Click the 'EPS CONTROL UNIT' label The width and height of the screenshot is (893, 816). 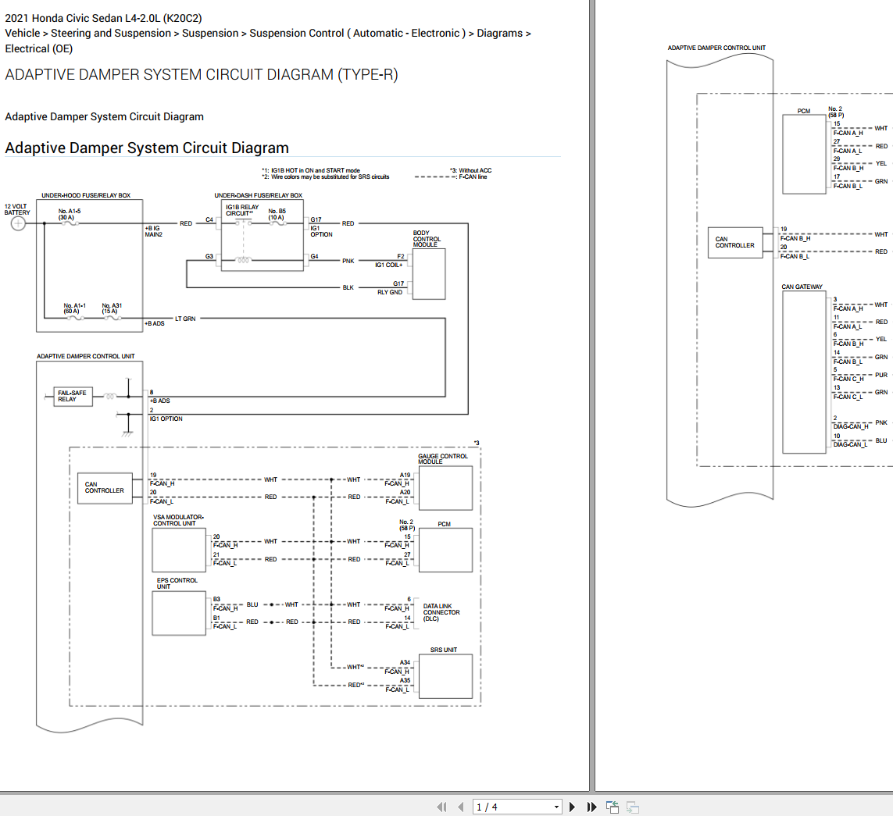177,583
